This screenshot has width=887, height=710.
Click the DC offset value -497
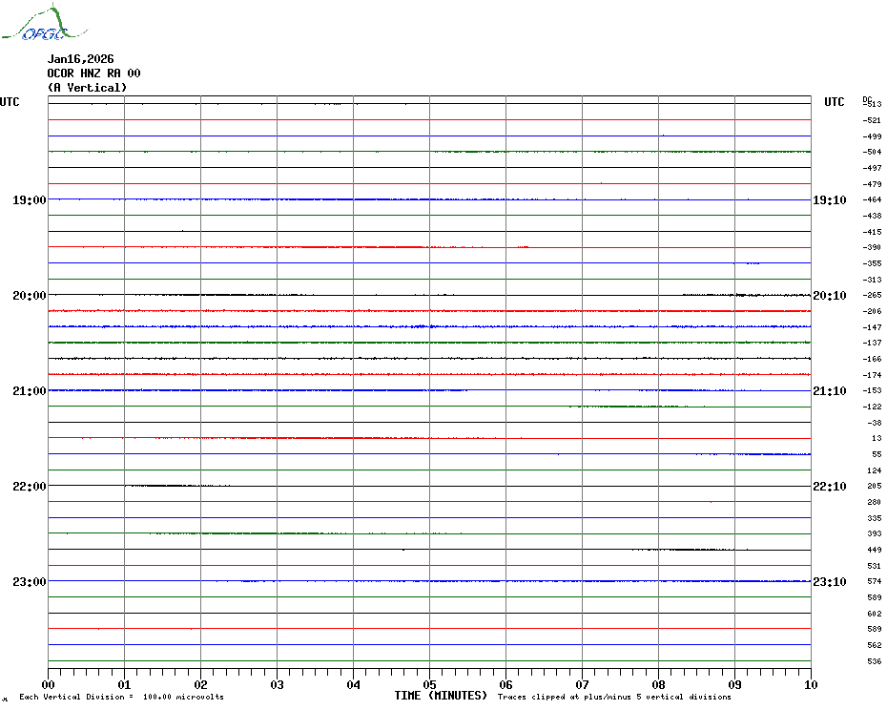pyautogui.click(x=872, y=168)
